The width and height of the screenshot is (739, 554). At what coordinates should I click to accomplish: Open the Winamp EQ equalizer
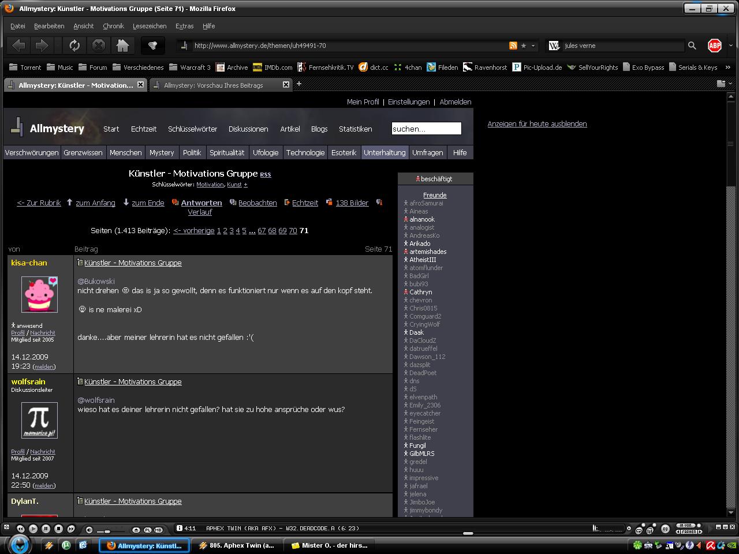click(x=665, y=529)
